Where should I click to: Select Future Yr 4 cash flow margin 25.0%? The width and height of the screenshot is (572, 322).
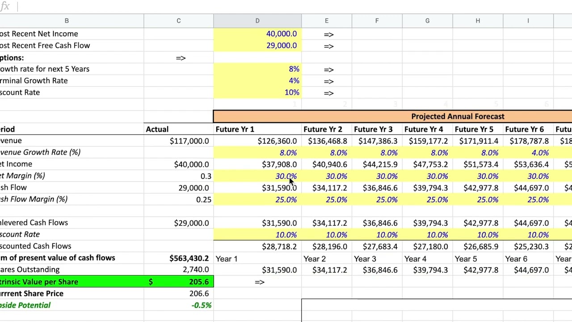click(427, 199)
